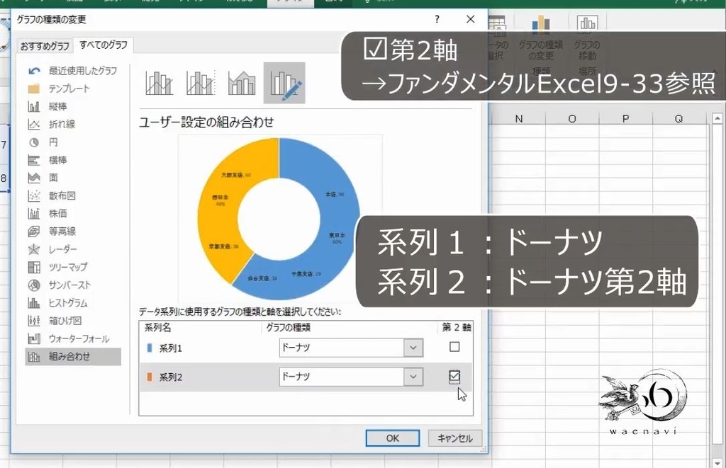Switch to すべてのグラフ tab
The image size is (726, 468).
104,45
